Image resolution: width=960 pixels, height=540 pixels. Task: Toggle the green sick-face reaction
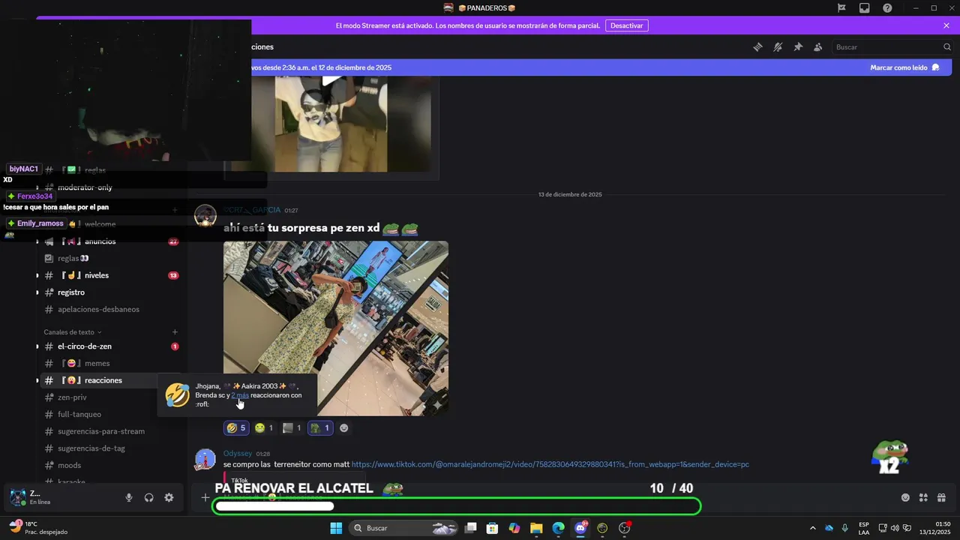264,428
